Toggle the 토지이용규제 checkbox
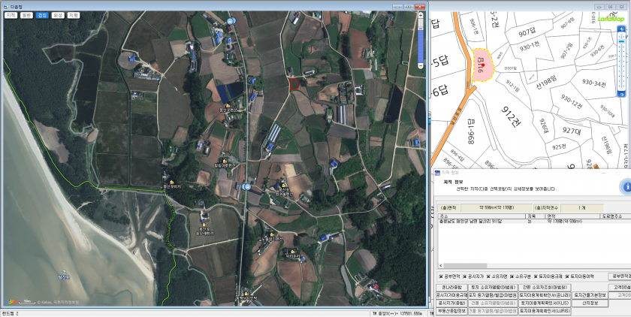The width and height of the screenshot is (631, 317). 536,276
